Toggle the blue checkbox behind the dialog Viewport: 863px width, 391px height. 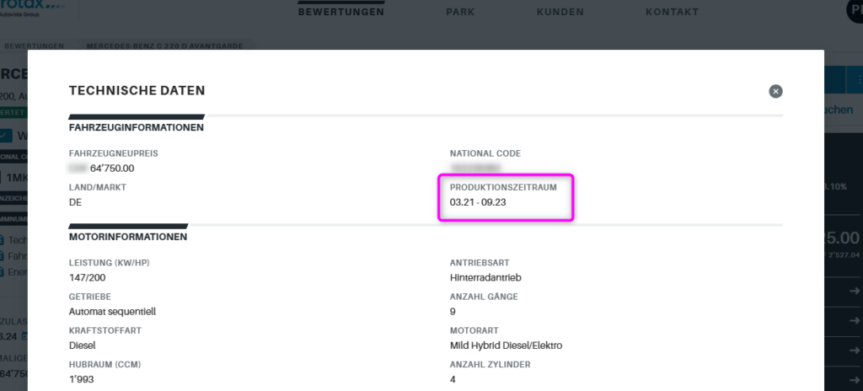coord(5,136)
